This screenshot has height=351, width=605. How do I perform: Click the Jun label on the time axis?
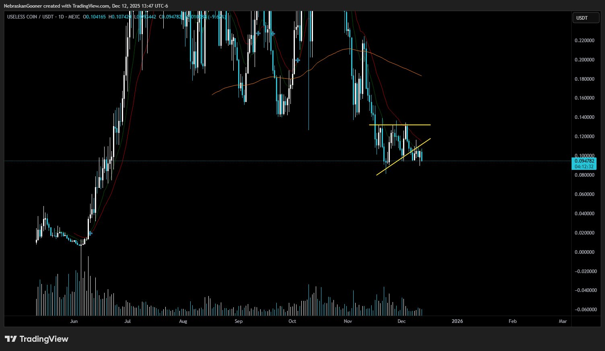point(74,321)
